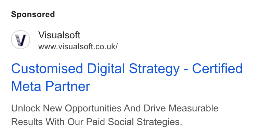This screenshot has width=260, height=136.
Task: Click the Visualsoft V logo icon
Action: [21, 40]
